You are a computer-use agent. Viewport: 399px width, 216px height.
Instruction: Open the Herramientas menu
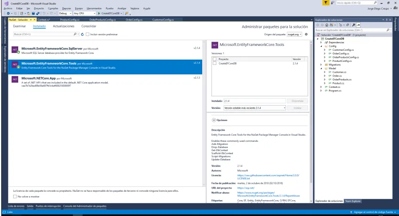pos(94,8)
